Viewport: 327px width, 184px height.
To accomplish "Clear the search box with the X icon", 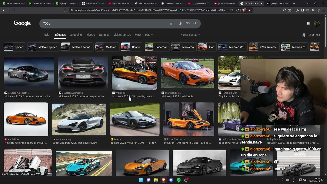I will 171,24.
